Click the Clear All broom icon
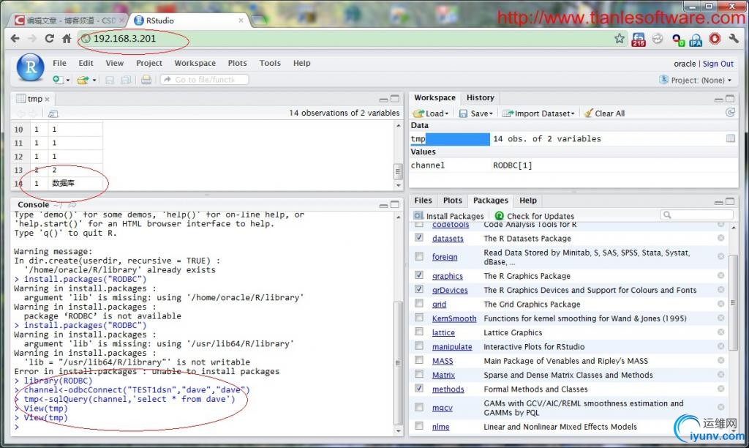749x448 pixels. [x=588, y=113]
